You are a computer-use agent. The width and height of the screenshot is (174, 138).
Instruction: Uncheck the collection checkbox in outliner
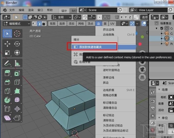click(162, 28)
